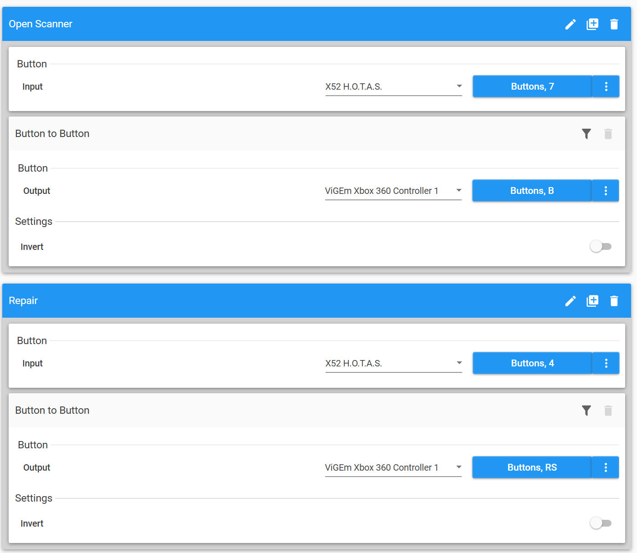
Task: Open filter for Open Scanner Button to Button
Action: [x=586, y=134]
